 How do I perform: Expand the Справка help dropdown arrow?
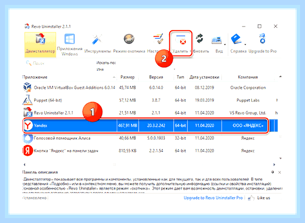[x=245, y=45]
